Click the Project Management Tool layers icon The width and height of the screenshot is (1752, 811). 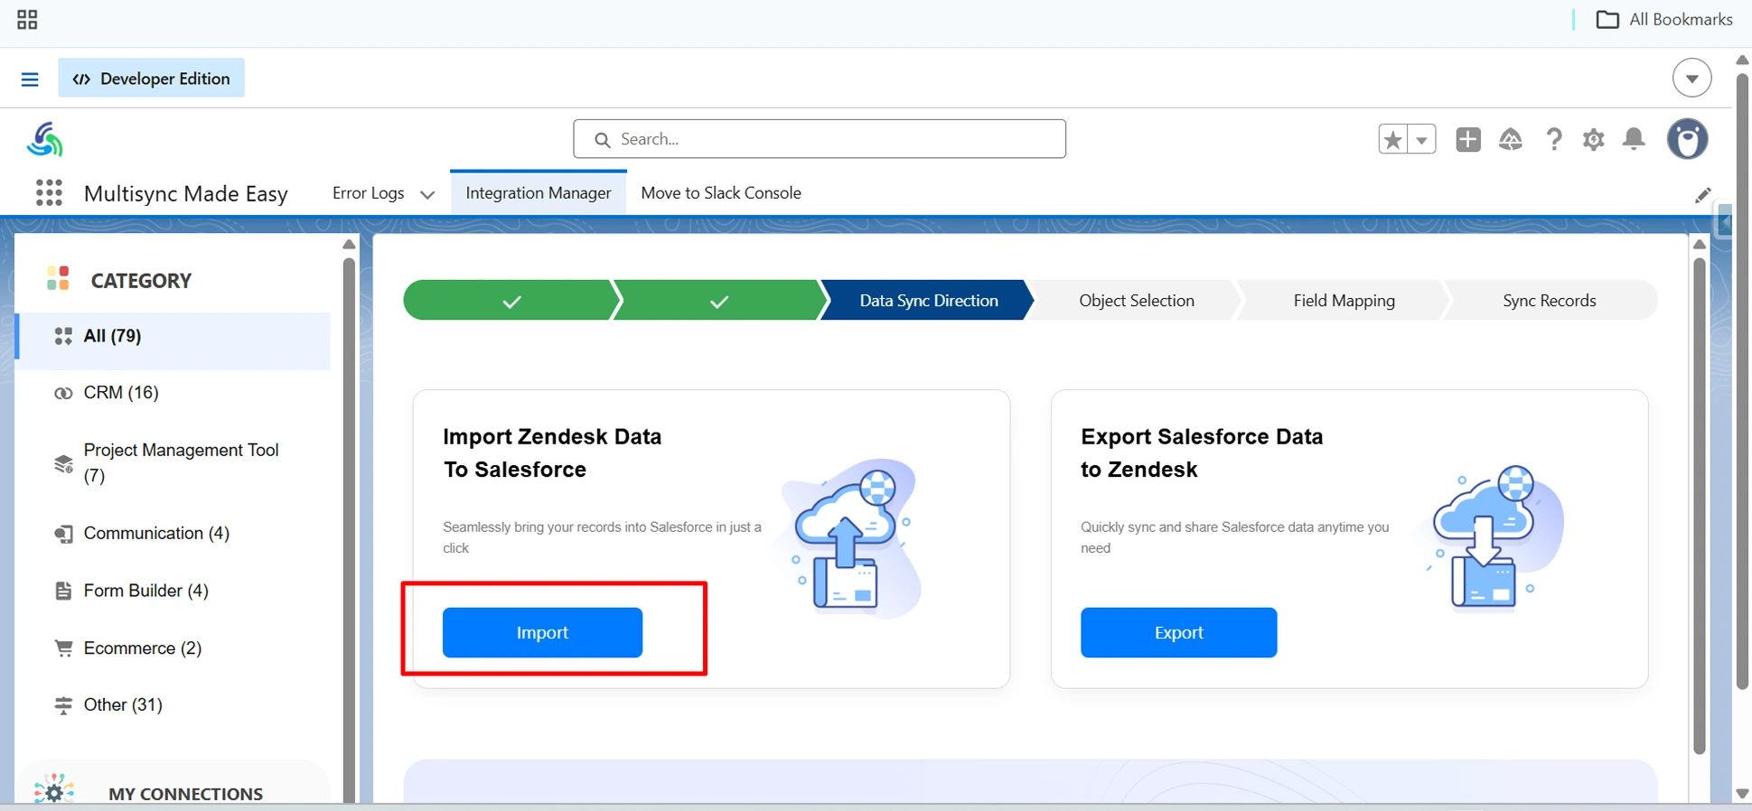point(63,464)
